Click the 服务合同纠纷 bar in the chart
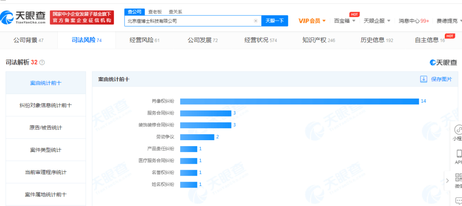 pos(206,113)
